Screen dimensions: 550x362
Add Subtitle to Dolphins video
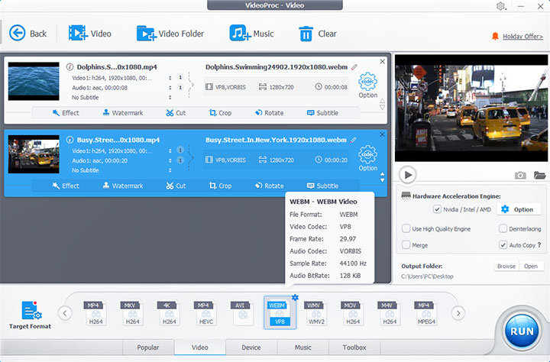[322, 112]
